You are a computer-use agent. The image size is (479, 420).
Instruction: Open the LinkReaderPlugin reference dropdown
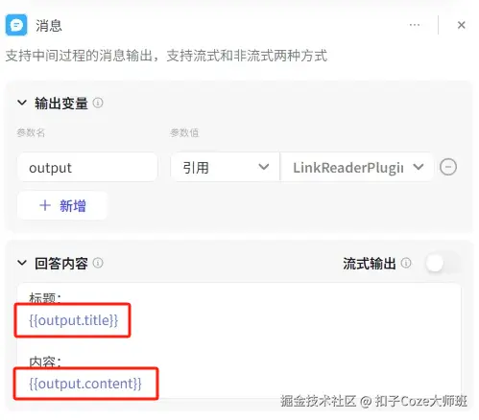pos(357,167)
